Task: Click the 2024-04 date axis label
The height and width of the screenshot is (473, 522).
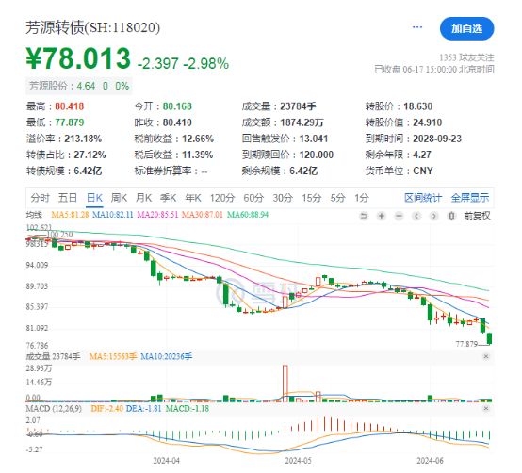Action: (166, 461)
